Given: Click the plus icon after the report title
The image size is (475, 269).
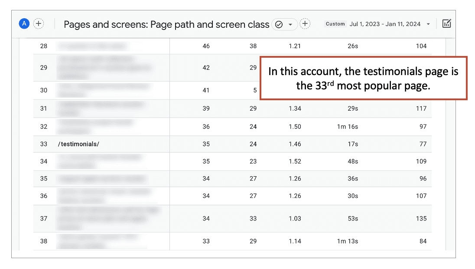Looking at the screenshot, I should pyautogui.click(x=305, y=24).
